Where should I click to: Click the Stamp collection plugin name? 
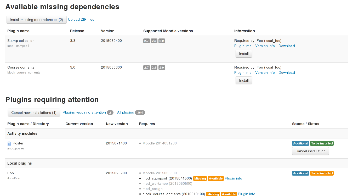(x=21, y=41)
